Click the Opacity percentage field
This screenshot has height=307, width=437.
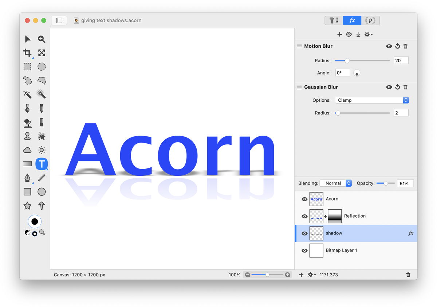[405, 183]
